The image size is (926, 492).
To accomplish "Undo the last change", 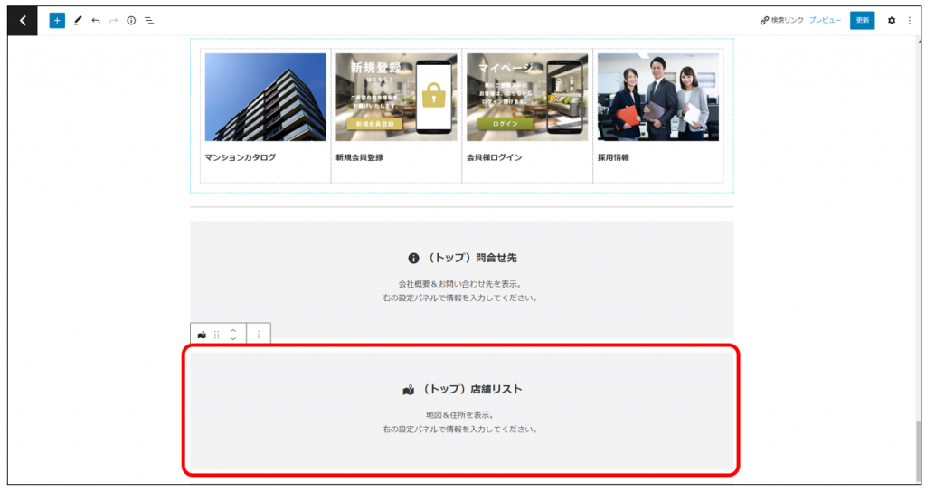I will pos(96,20).
